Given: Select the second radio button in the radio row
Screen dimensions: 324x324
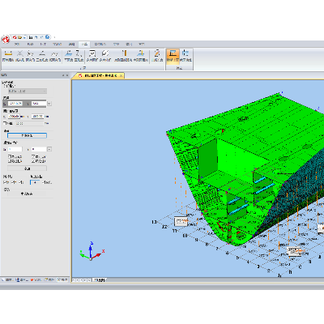Looking at the screenshot, I should pyautogui.click(x=12, y=182).
